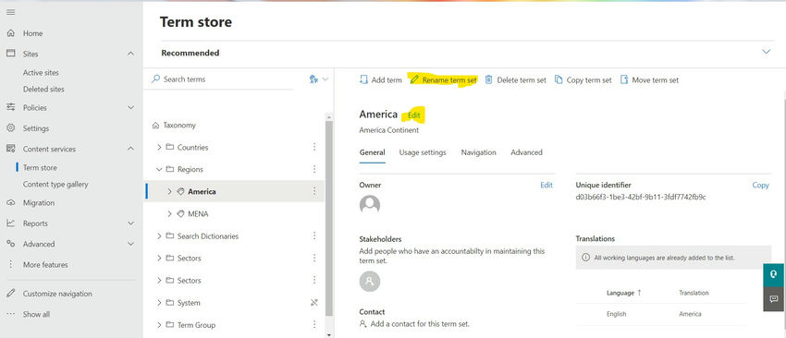The image size is (786, 338).
Task: Select the Term Group row
Action: click(234, 324)
